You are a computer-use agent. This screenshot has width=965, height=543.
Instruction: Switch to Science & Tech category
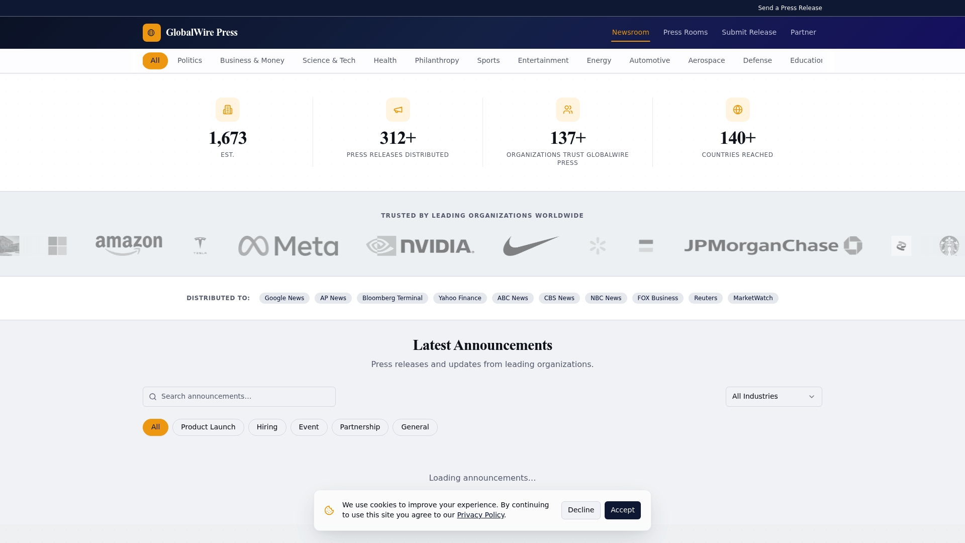click(x=329, y=61)
